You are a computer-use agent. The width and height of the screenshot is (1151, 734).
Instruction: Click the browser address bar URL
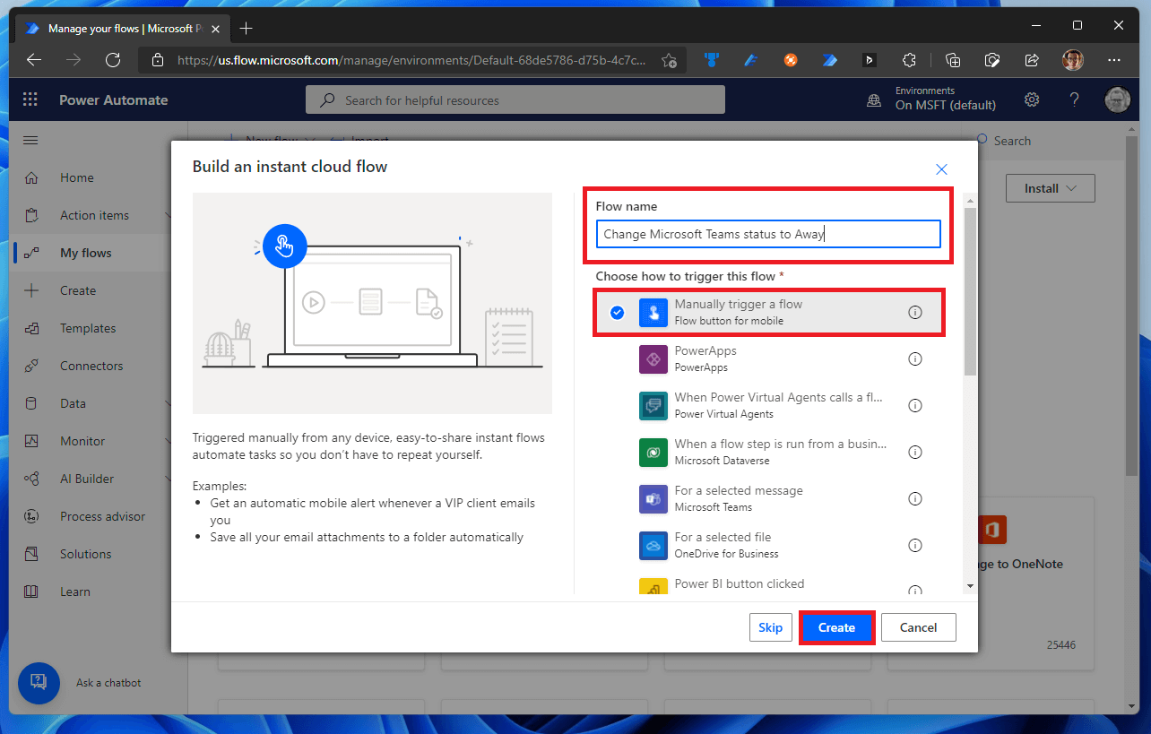pos(411,60)
